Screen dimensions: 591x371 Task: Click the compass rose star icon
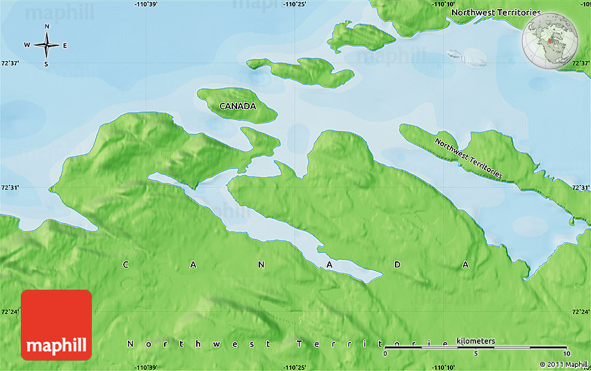click(47, 46)
